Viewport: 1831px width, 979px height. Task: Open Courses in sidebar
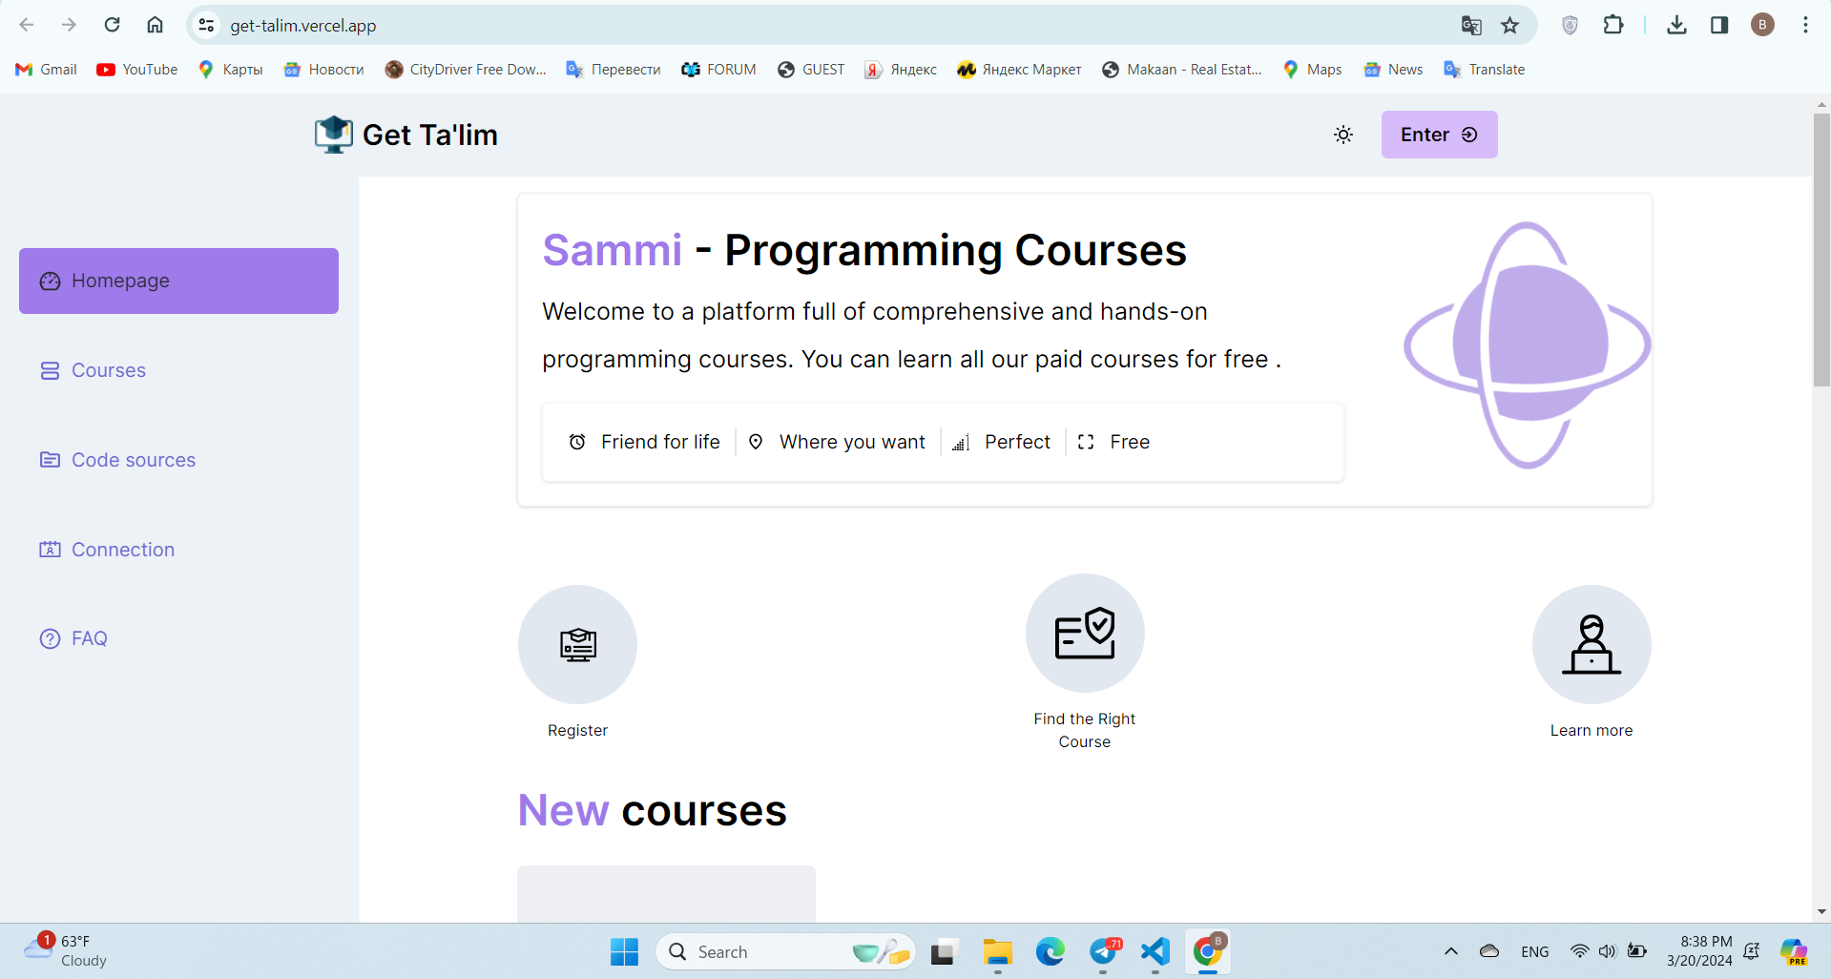[x=108, y=370]
